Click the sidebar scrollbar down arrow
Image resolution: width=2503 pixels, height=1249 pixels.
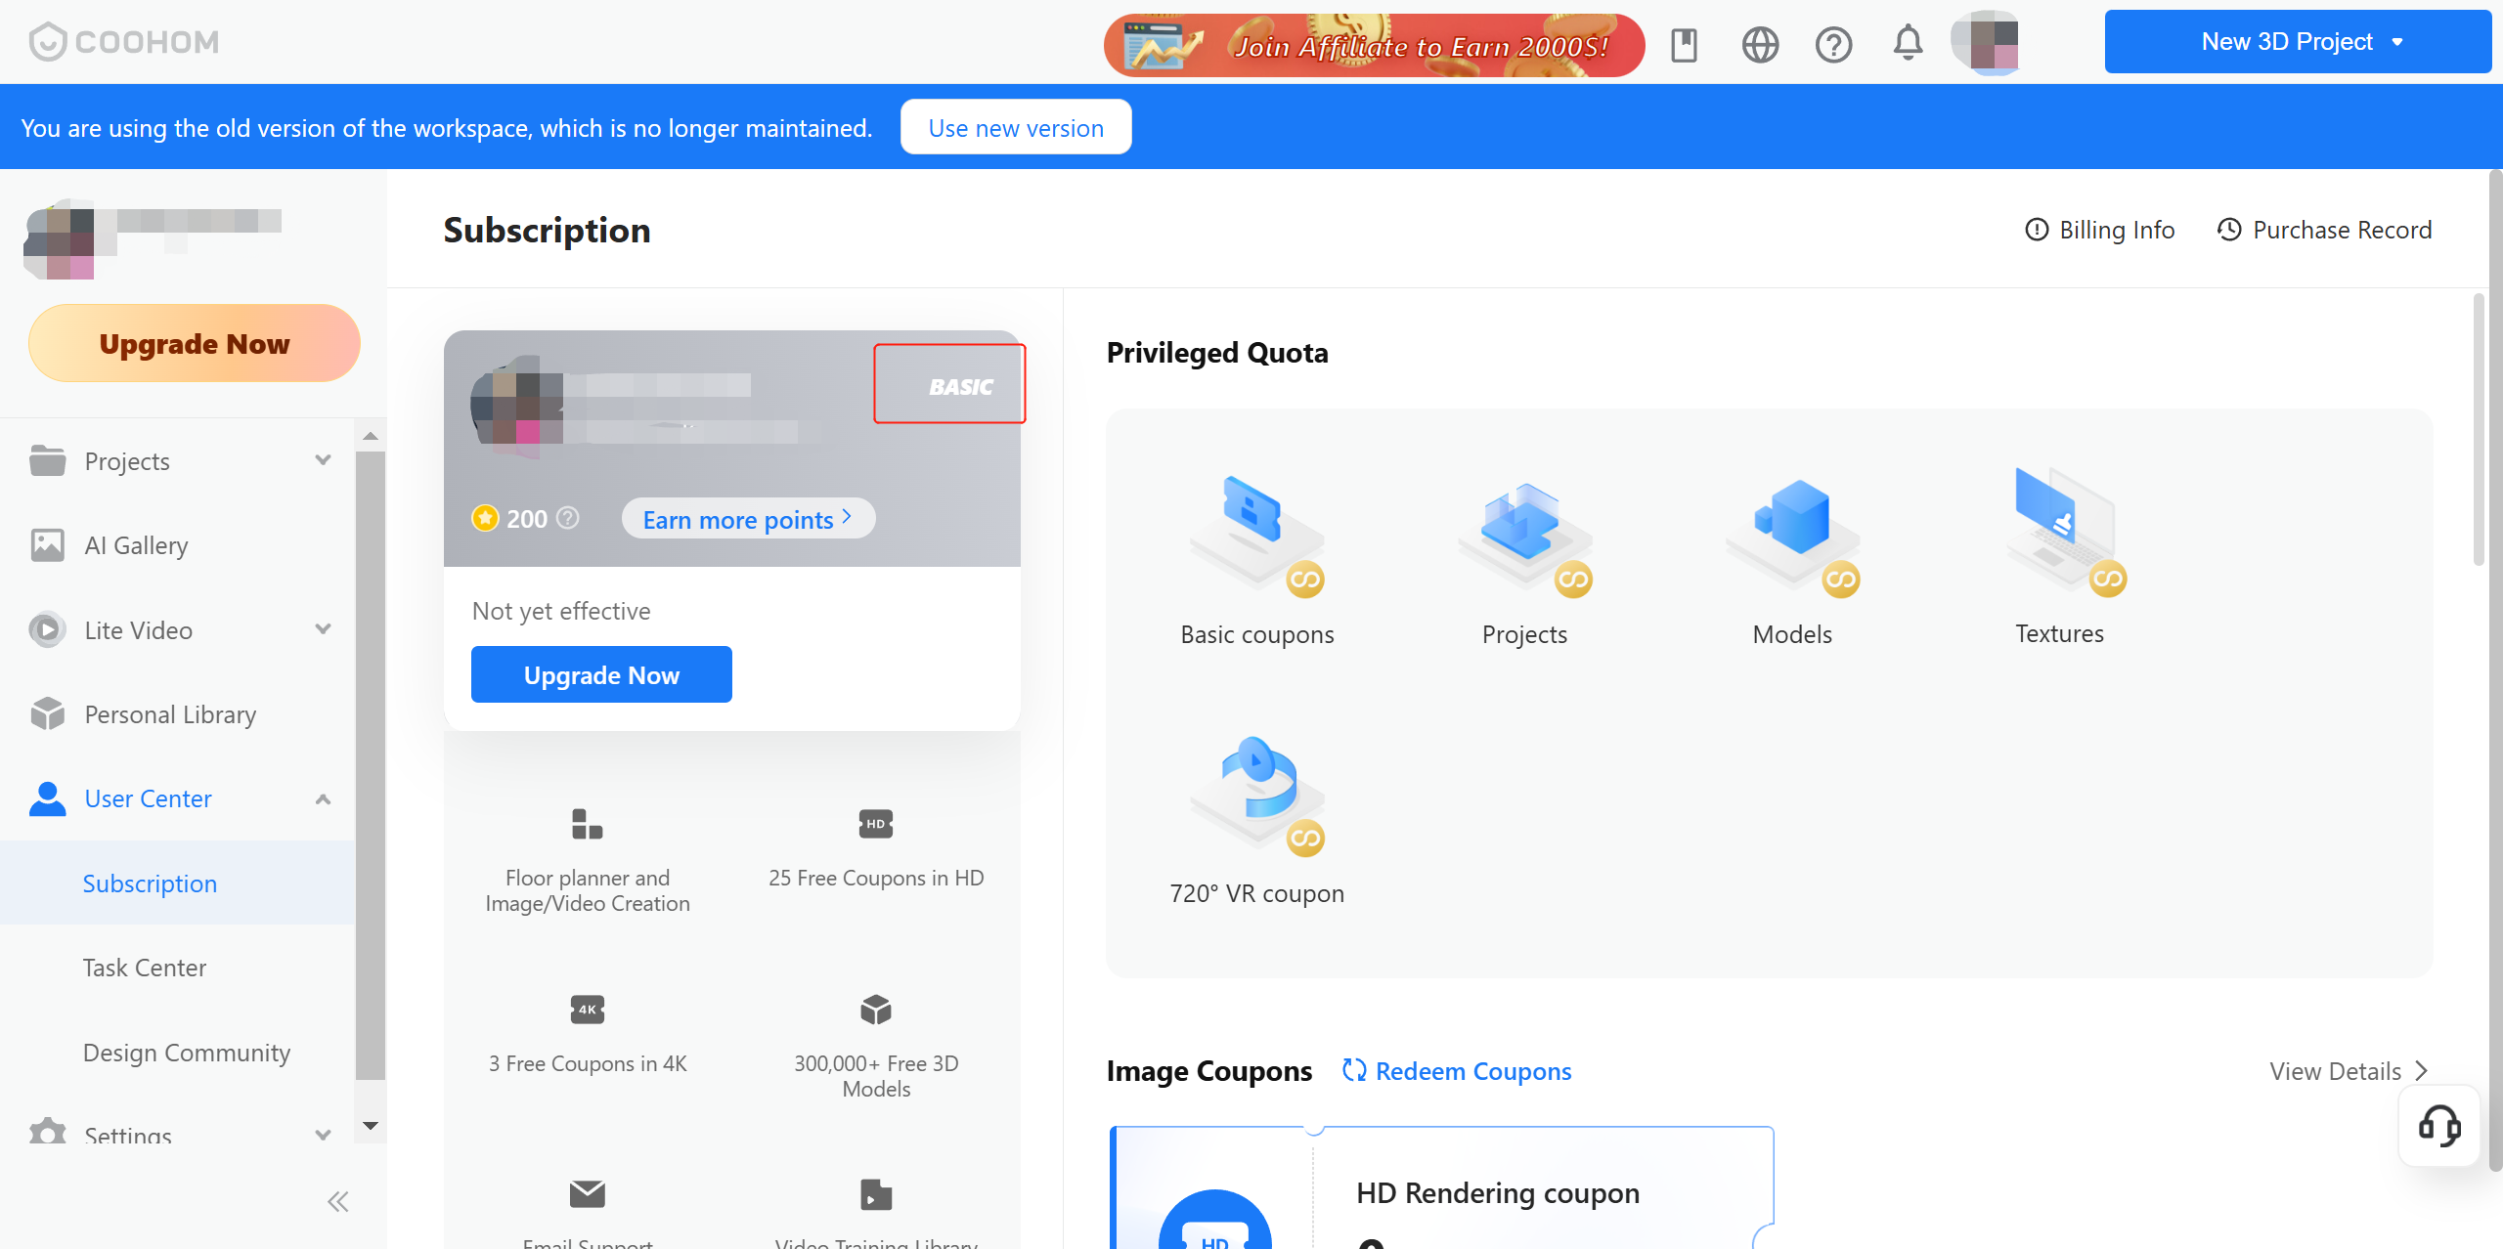coord(371,1126)
